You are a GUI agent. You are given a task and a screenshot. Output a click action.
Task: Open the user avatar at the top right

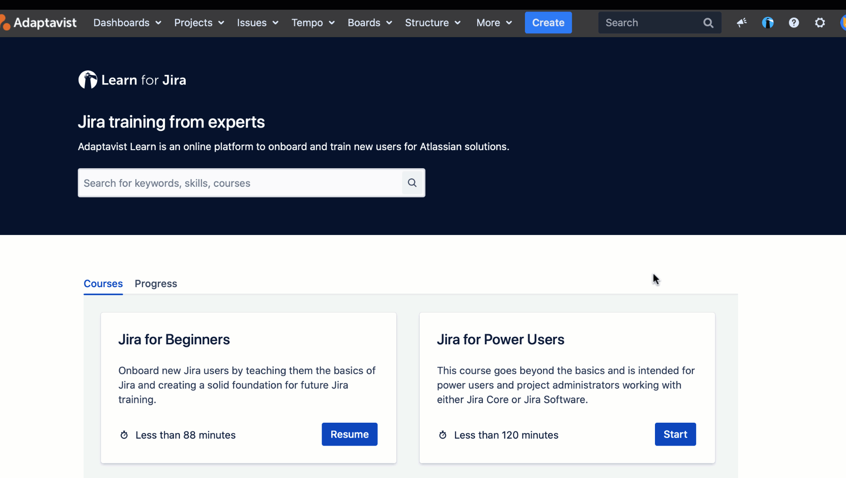(x=843, y=23)
